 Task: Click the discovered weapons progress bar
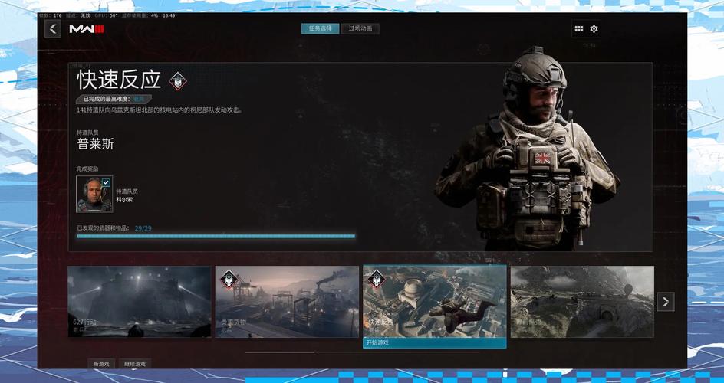point(216,237)
